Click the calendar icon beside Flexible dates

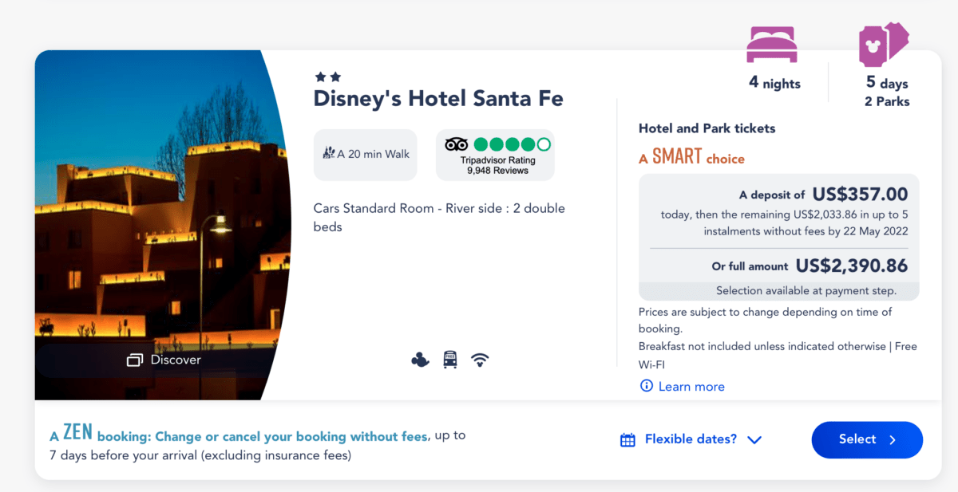click(x=626, y=439)
